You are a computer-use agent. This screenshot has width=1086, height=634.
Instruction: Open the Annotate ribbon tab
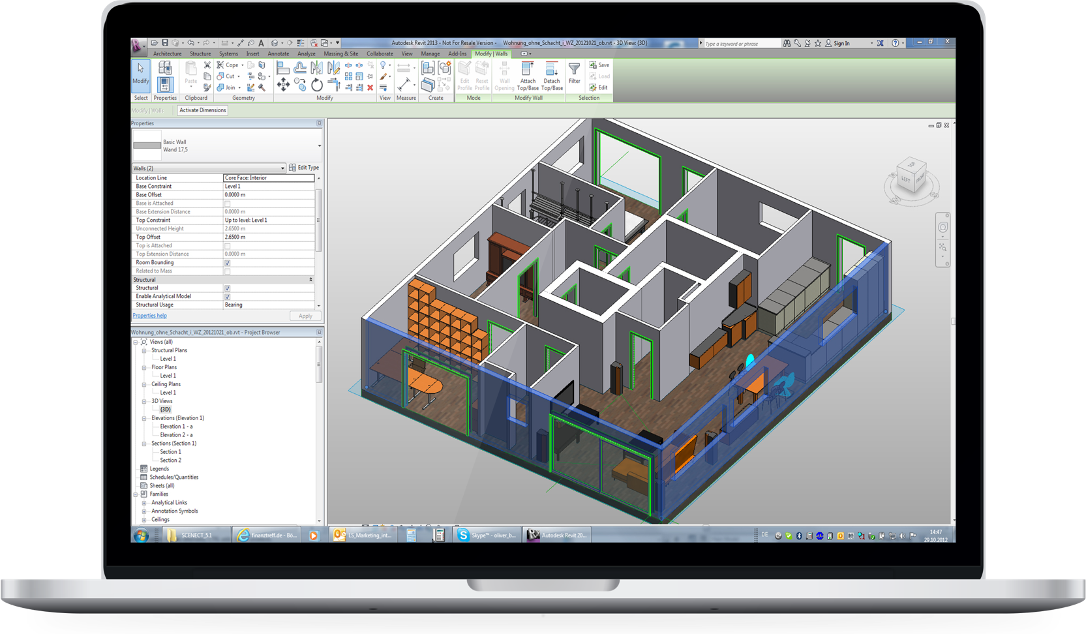point(278,54)
